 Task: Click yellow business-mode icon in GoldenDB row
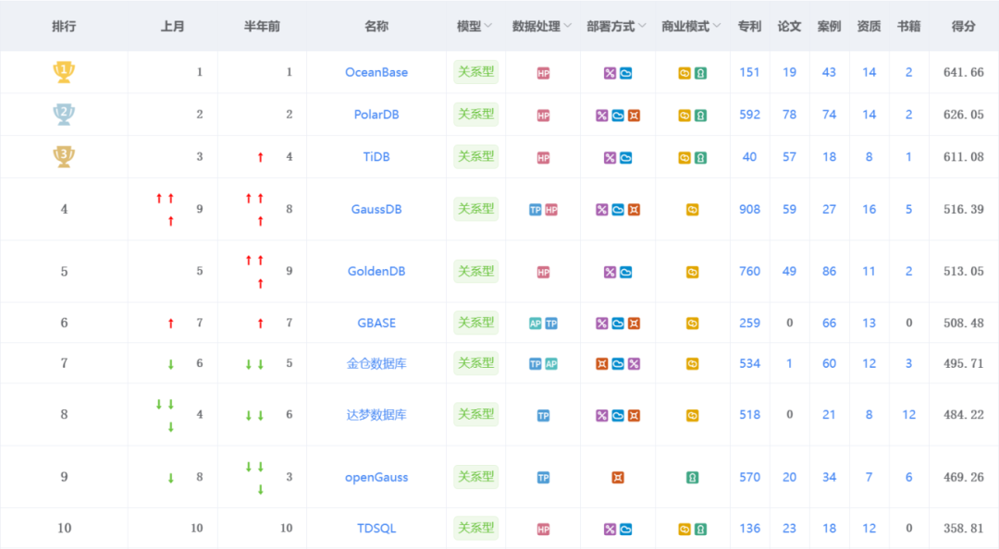click(692, 272)
